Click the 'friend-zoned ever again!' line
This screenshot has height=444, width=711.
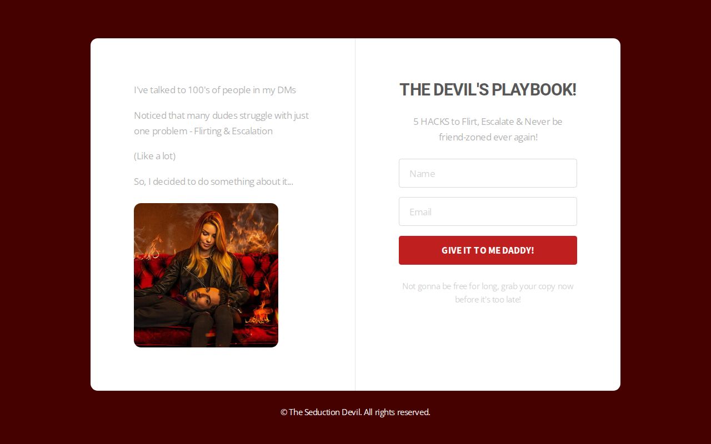tap(488, 137)
